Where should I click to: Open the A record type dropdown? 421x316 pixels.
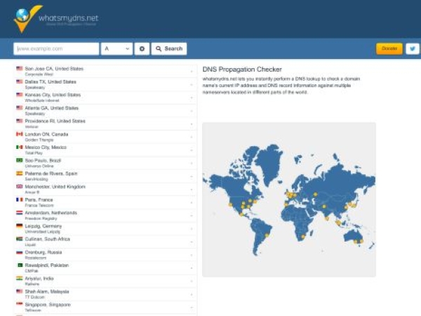116,49
